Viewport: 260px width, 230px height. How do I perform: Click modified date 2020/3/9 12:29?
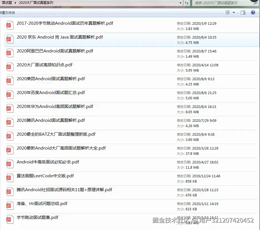[204, 24]
